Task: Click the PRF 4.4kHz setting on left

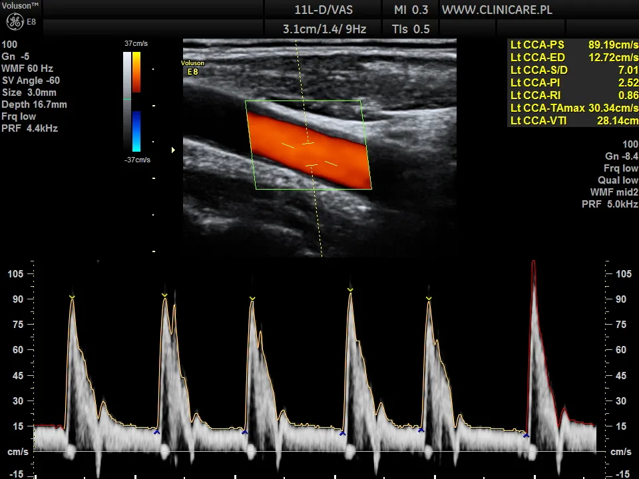Action: [29, 128]
